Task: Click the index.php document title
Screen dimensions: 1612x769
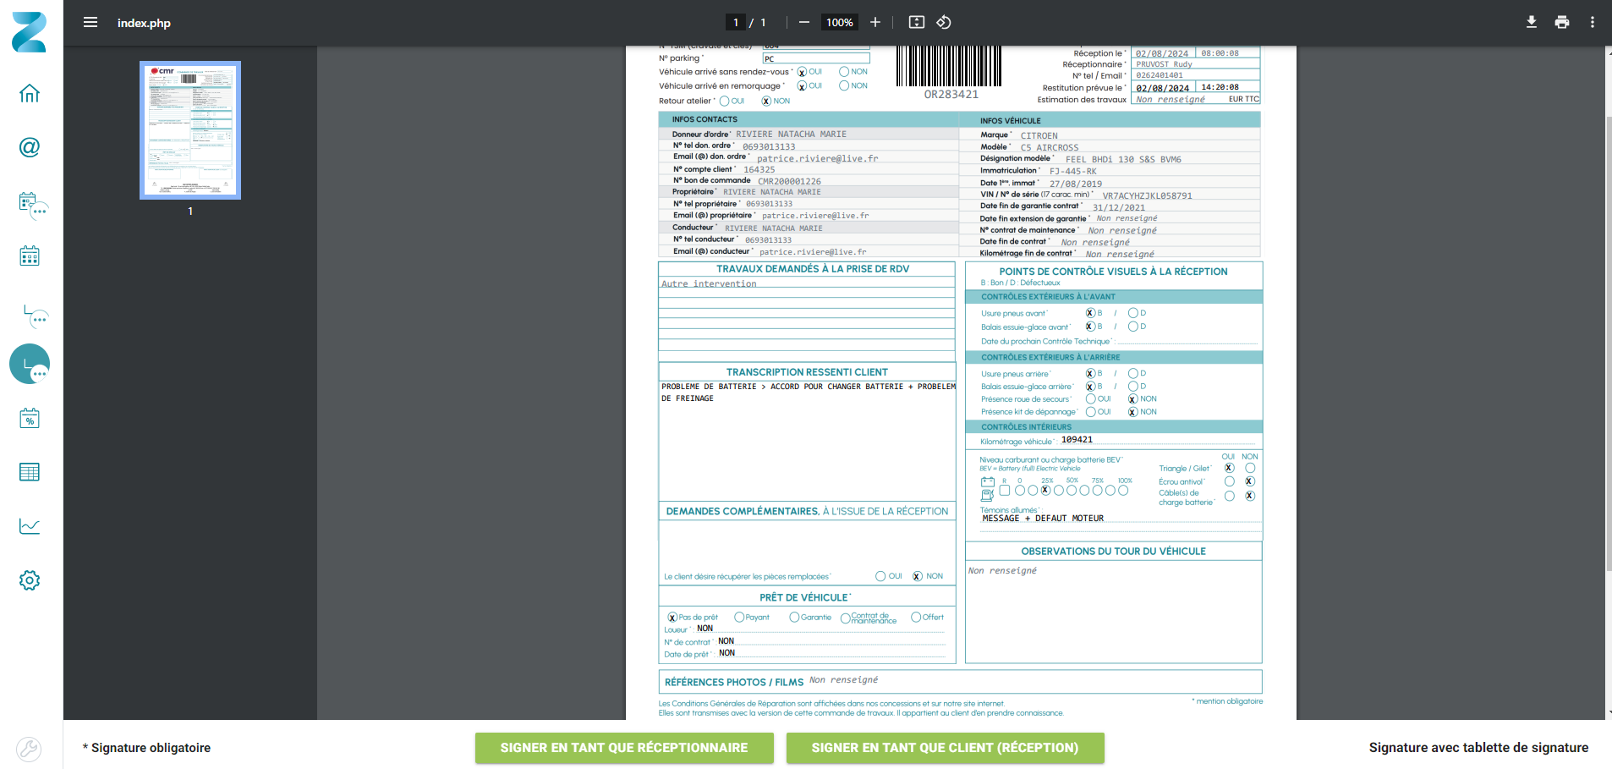Action: [144, 23]
